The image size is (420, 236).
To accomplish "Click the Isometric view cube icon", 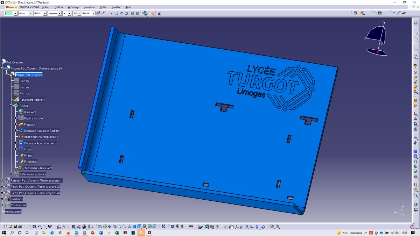I will pos(139,227).
